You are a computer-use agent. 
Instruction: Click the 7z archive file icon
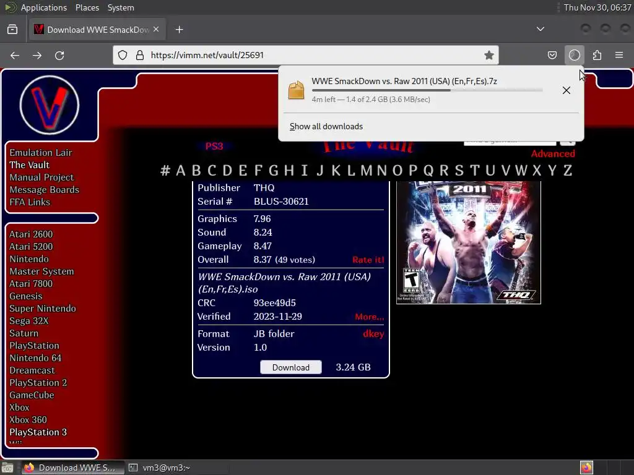pyautogui.click(x=296, y=90)
